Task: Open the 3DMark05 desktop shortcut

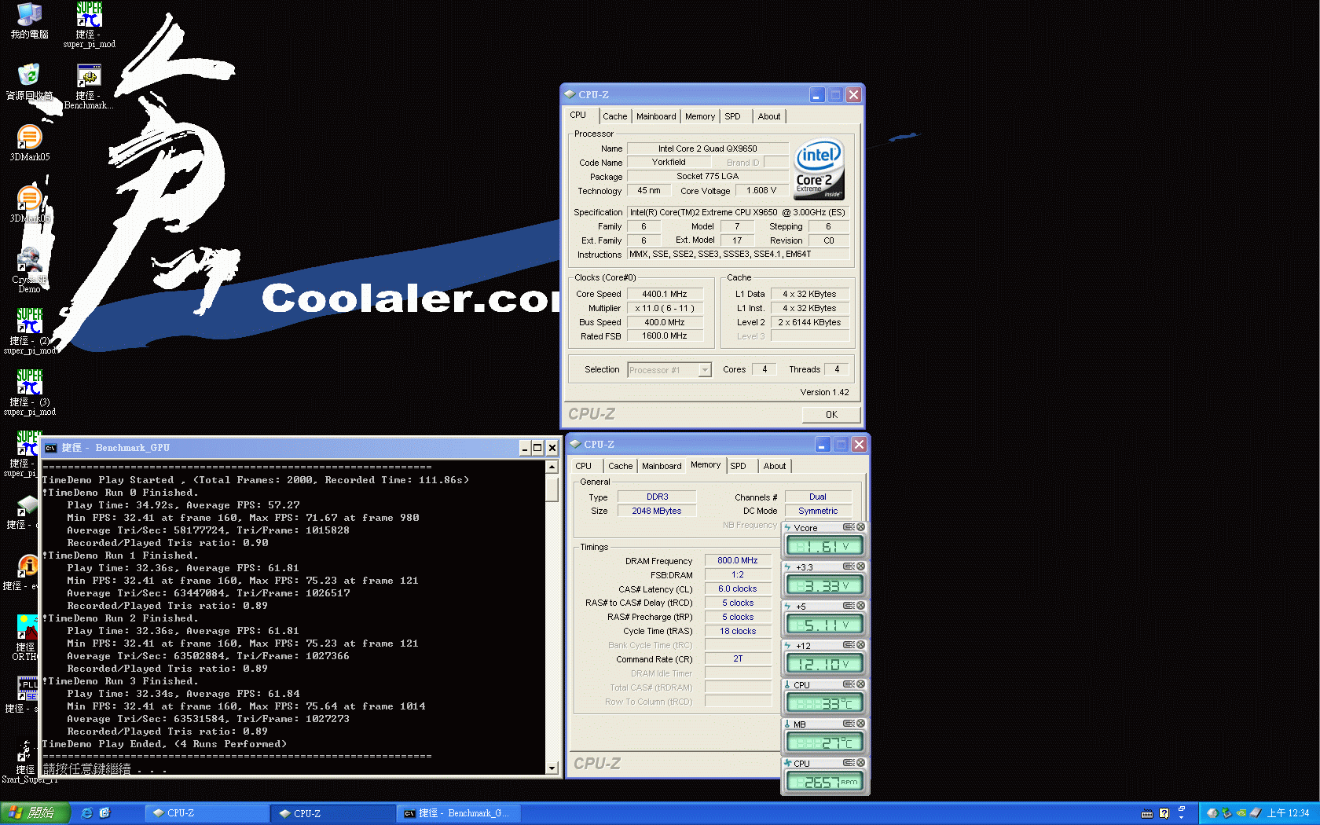Action: [29, 143]
